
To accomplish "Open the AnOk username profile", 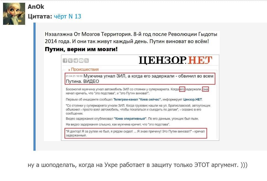I will [36, 7].
